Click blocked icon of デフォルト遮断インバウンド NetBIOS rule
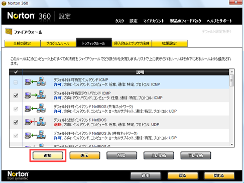Image resolution: width=244 pixels, height=183 pixels. pyautogui.click(x=35, y=122)
